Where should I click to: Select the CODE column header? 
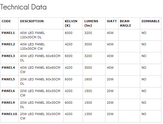[x=6, y=21]
